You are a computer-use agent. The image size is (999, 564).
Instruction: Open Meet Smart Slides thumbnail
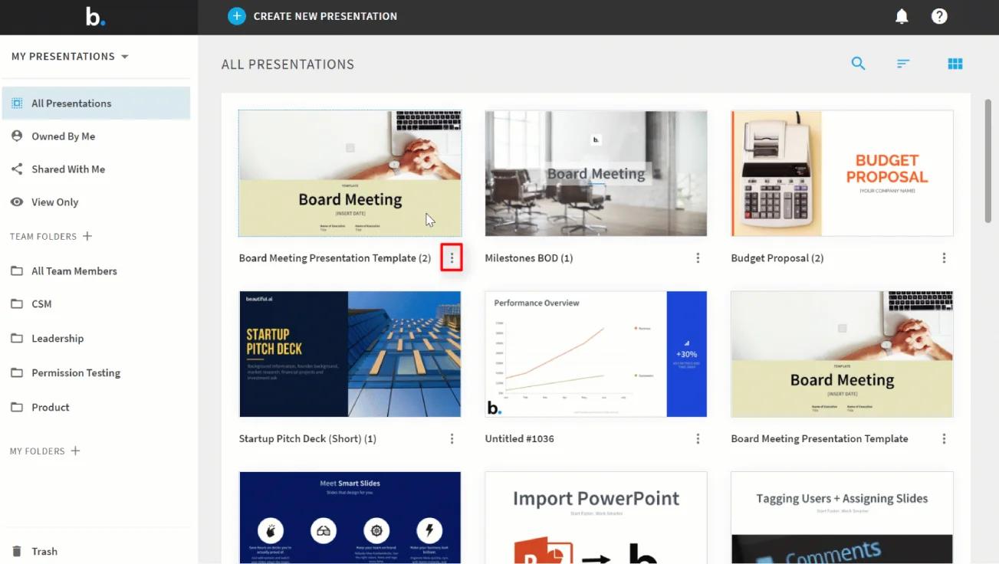[350, 517]
